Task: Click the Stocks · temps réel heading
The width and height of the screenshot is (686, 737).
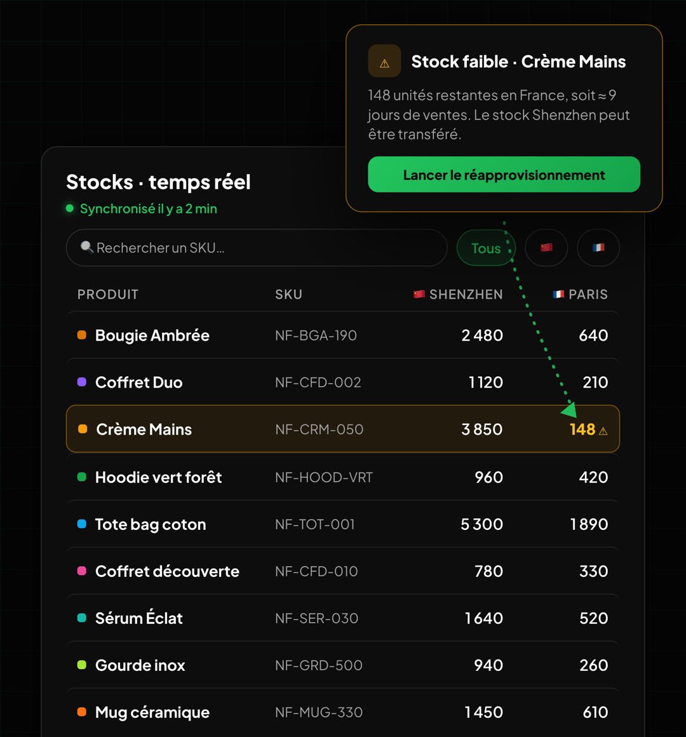Action: (x=158, y=182)
